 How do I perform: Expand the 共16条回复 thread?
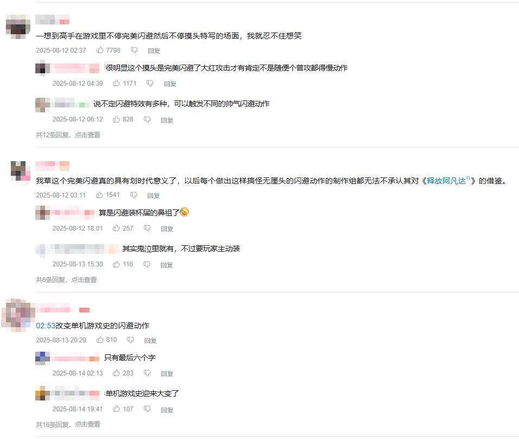[68, 424]
